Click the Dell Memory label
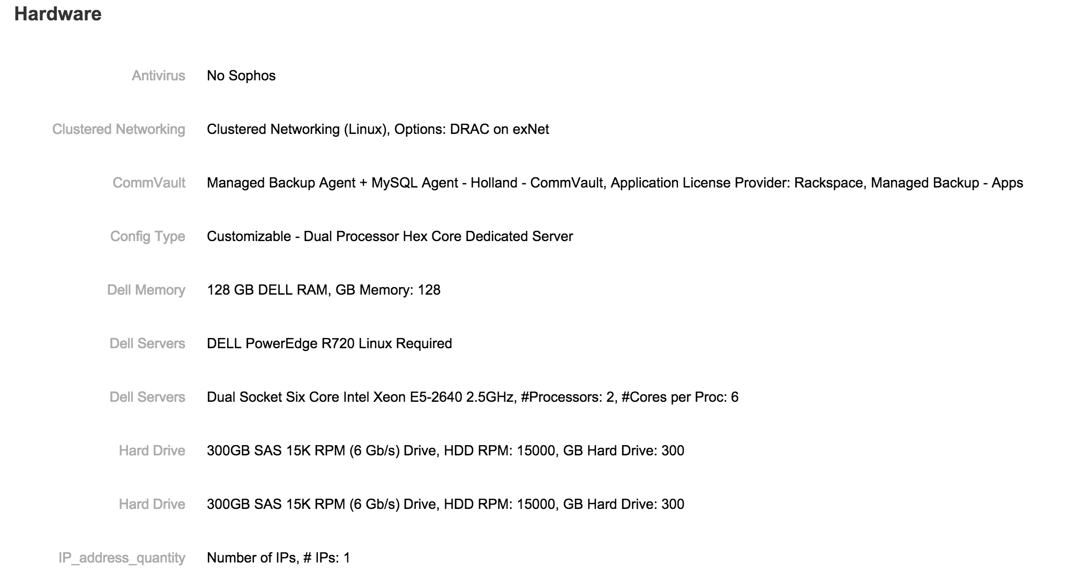This screenshot has width=1091, height=585. click(x=141, y=289)
